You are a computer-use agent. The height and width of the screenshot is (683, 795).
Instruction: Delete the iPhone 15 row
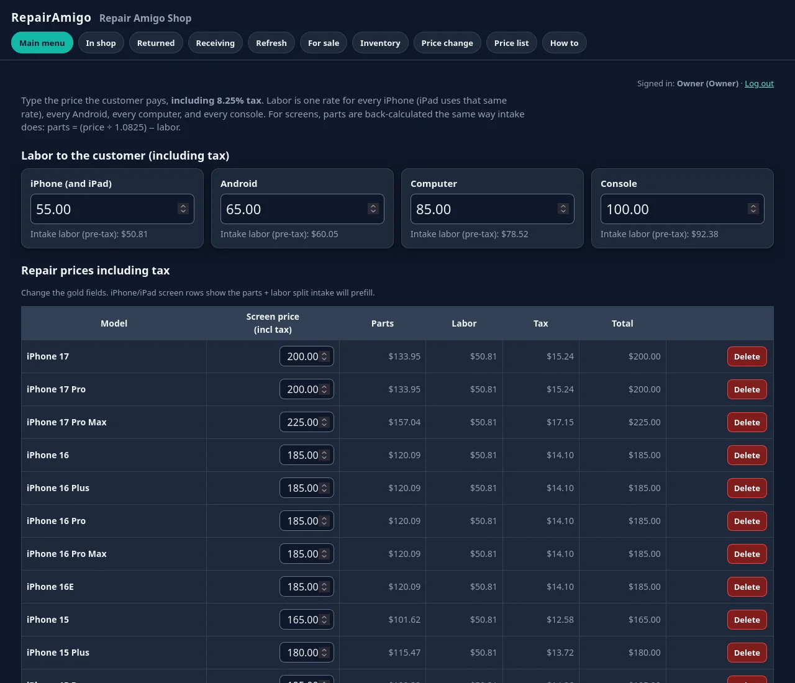click(x=747, y=620)
